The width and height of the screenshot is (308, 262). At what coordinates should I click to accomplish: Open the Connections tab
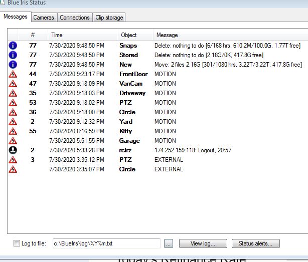(75, 18)
